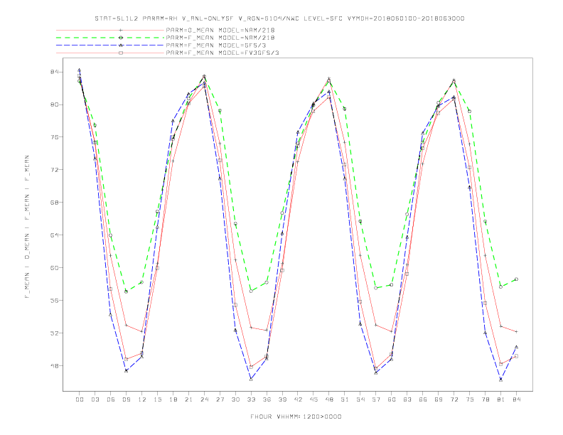
Task: Click the triangle marker on blue legend line
Action: 121,45
